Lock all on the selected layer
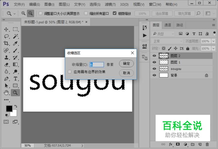The image size is (218, 149). [188, 49]
